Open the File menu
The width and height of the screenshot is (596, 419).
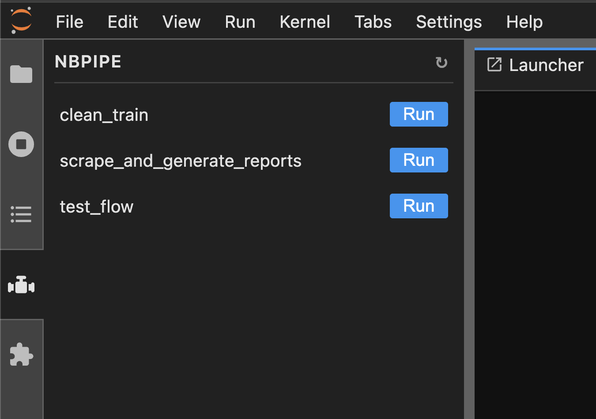(x=69, y=22)
